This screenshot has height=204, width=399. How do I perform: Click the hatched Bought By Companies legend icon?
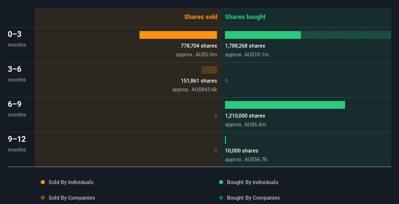(x=221, y=198)
